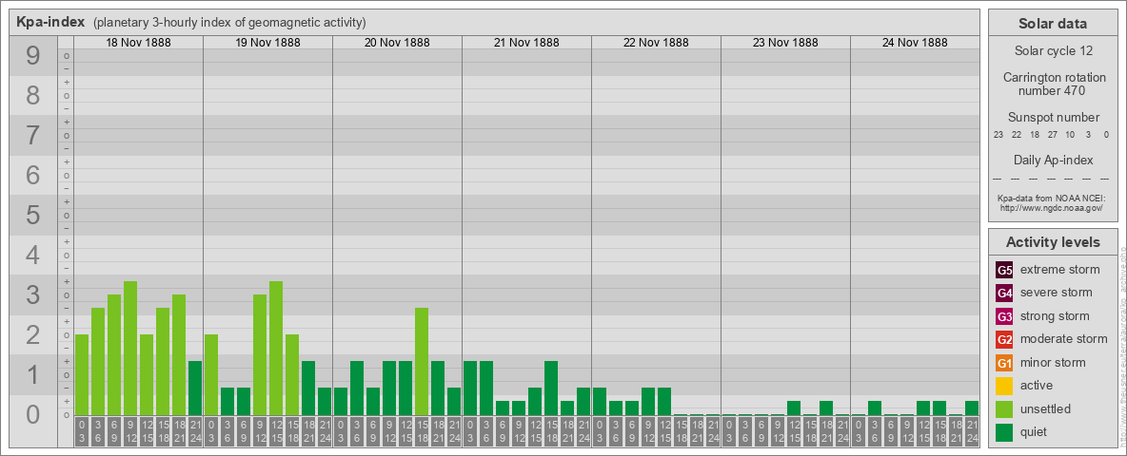Click the orange G1 minor storm swatch
Image resolution: width=1127 pixels, height=456 pixels.
(1004, 363)
